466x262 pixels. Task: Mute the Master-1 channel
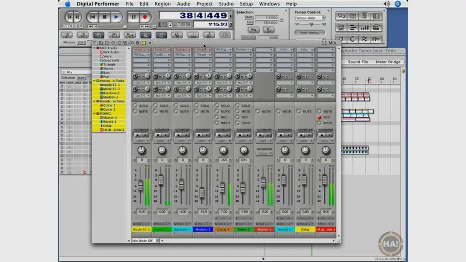pyautogui.click(x=258, y=112)
